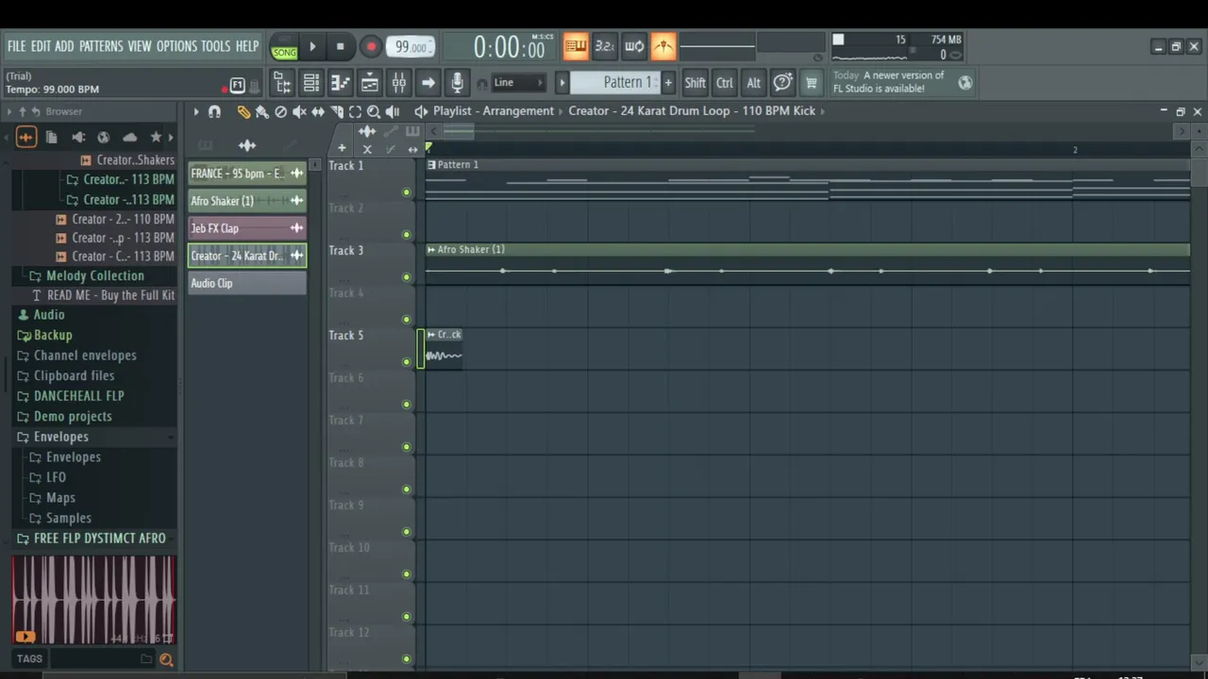
Task: Select the Delete tool in playlist
Action: [x=280, y=111]
